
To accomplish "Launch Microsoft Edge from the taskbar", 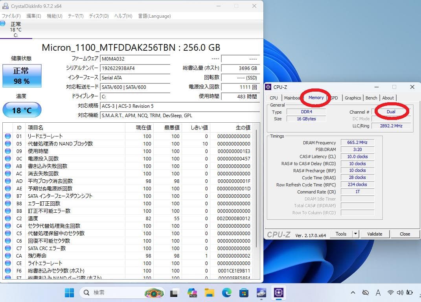I will (227, 293).
